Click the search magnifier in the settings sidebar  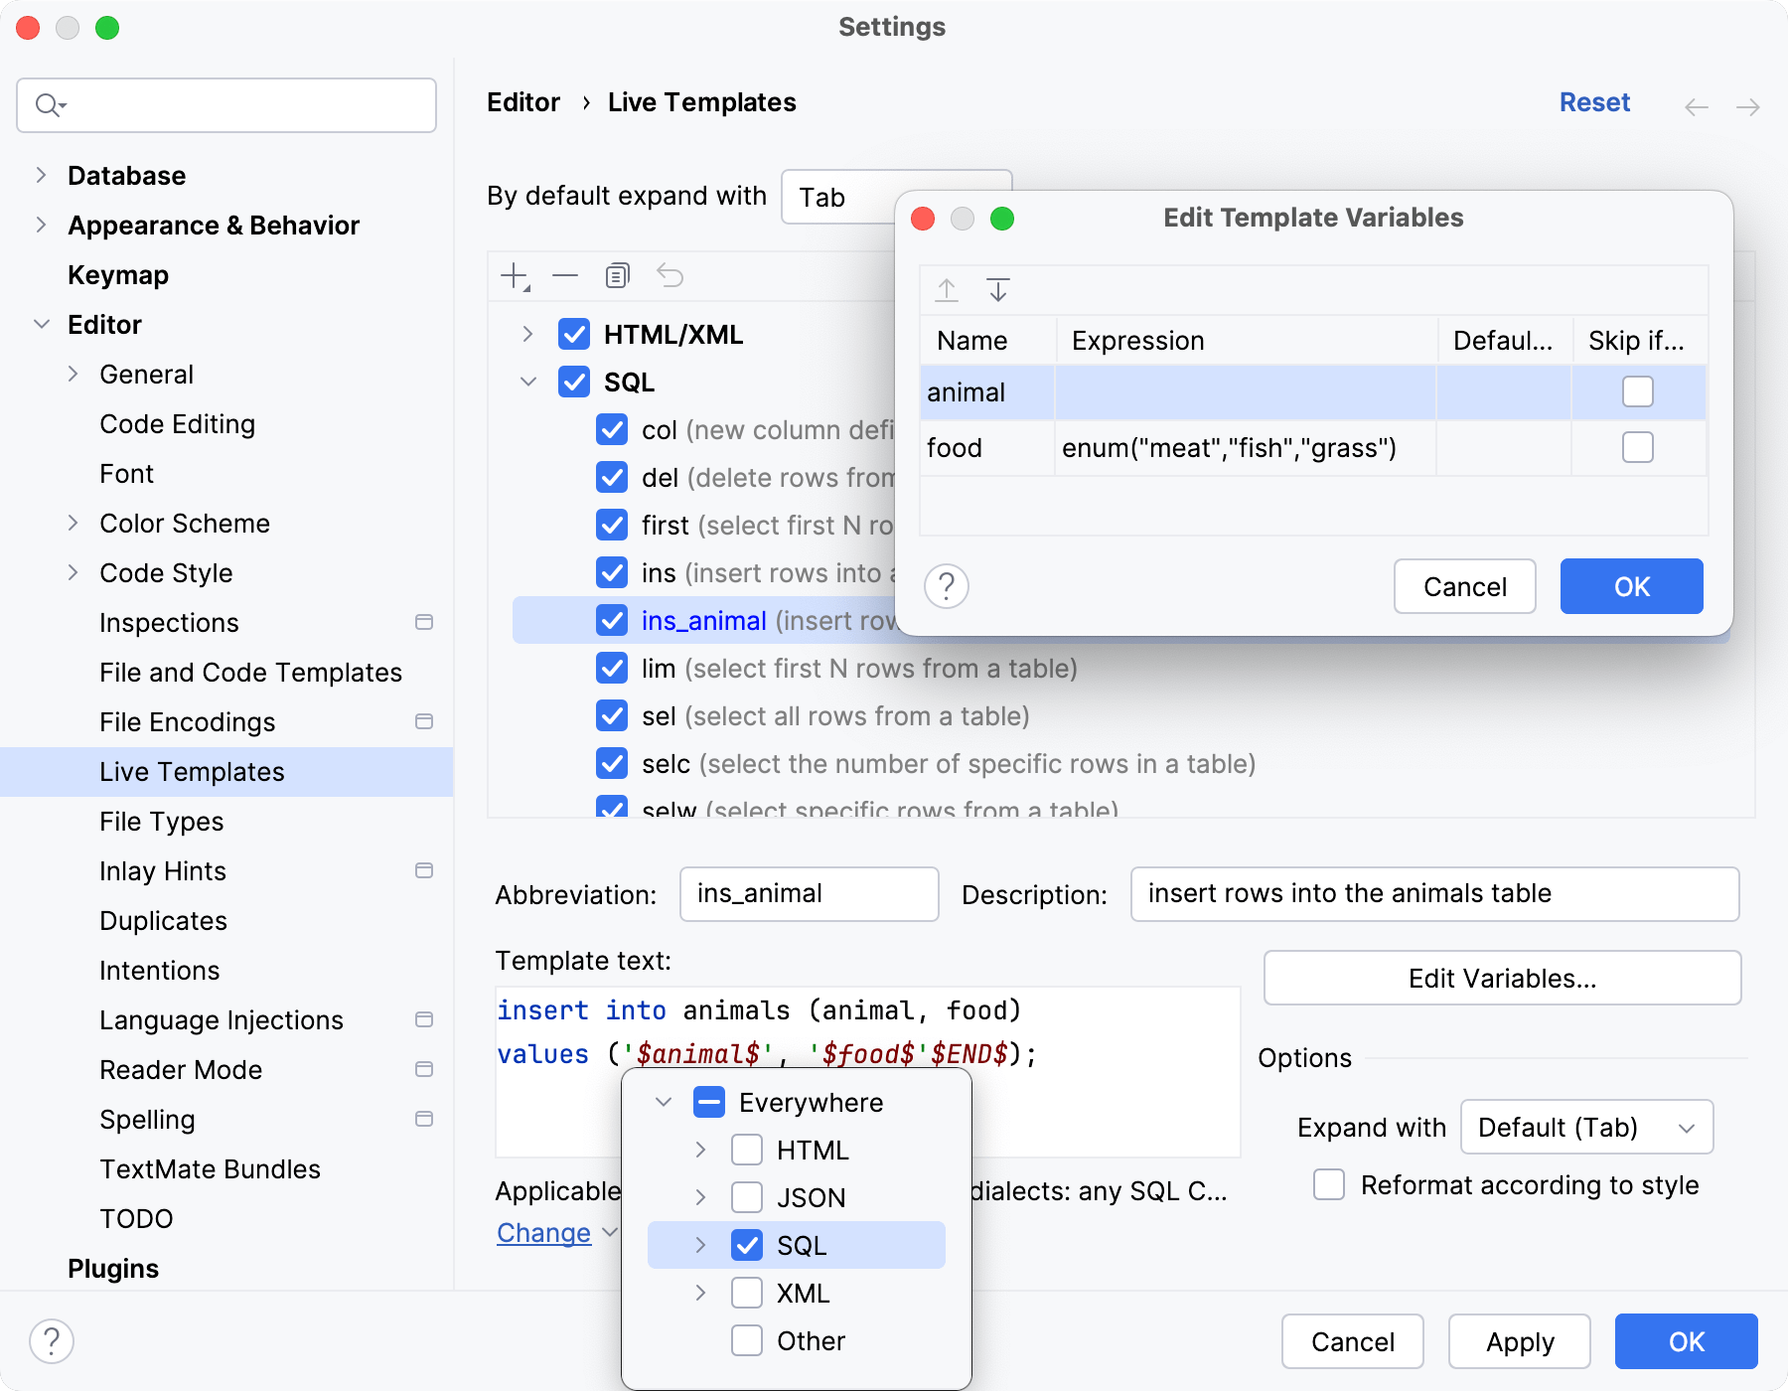49,104
